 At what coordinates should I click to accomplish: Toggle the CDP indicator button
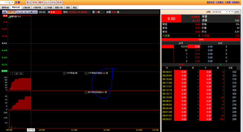coord(35,12)
